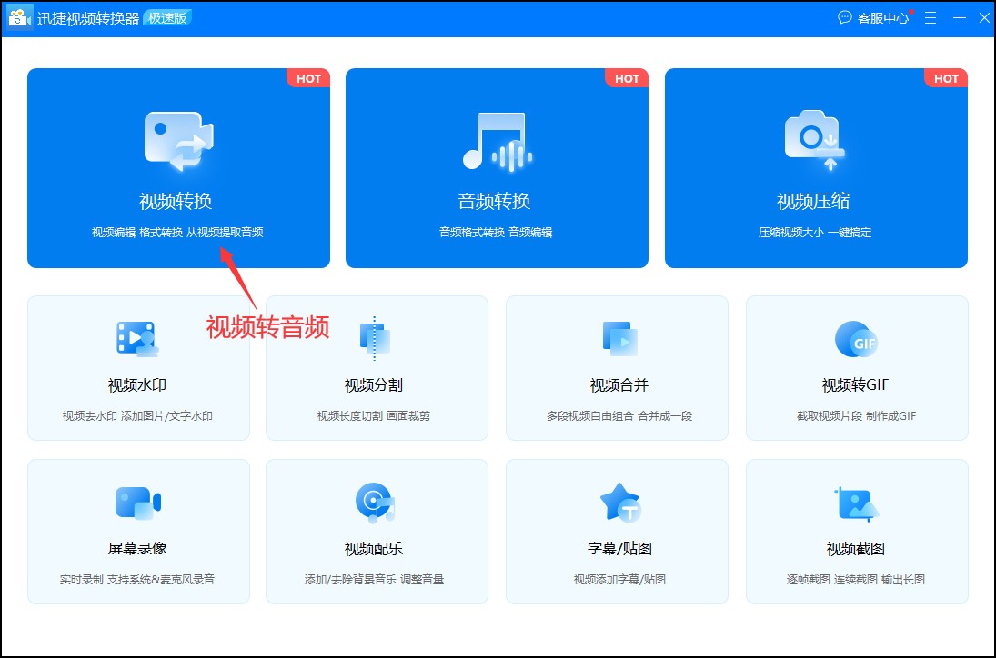The width and height of the screenshot is (996, 658).
Task: Open the hamburger menu in the title bar
Action: (930, 17)
